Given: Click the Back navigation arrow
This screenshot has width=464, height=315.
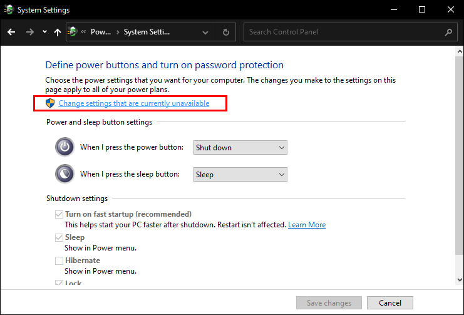Looking at the screenshot, I should point(11,32).
